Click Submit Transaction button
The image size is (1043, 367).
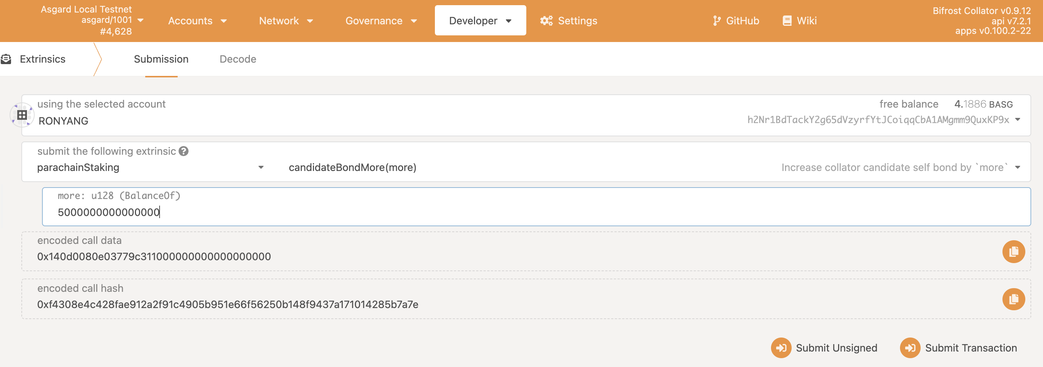tap(958, 348)
